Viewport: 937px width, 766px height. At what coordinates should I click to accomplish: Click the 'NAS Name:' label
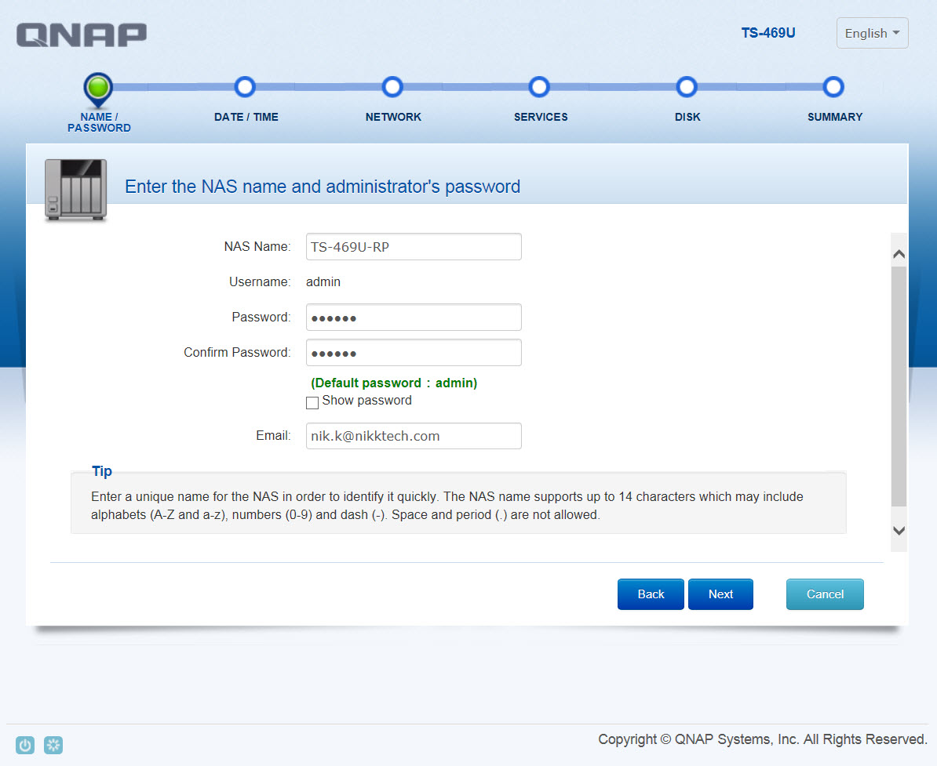(257, 246)
